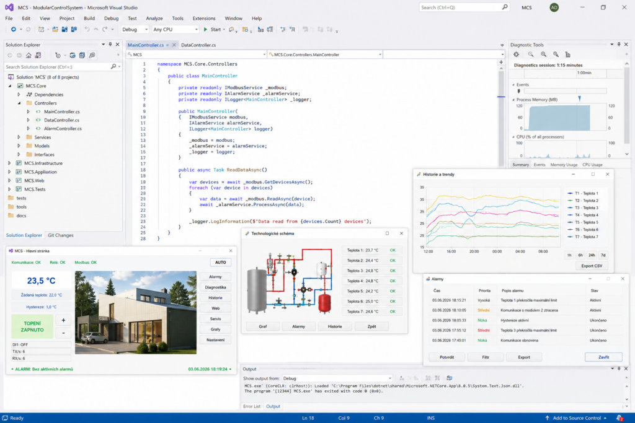Switch to the Git Changes tab
The image size is (635, 423).
[61, 235]
